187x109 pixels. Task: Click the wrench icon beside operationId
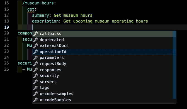point(36,52)
